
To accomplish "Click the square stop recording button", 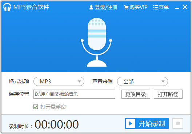I will pyautogui.click(x=178, y=123).
